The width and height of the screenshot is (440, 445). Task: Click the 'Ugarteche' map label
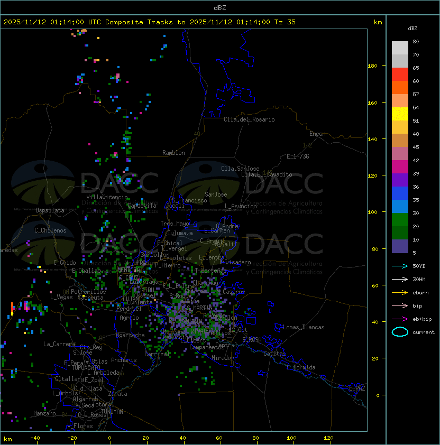[131, 335]
